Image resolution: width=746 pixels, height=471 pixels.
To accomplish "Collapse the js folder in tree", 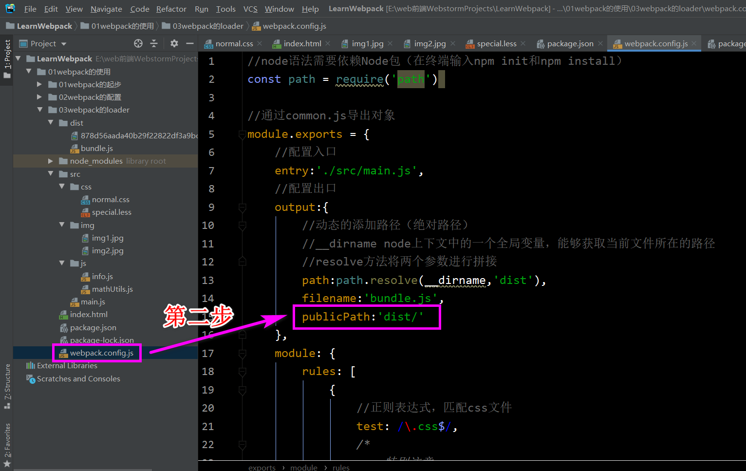I will pos(62,263).
